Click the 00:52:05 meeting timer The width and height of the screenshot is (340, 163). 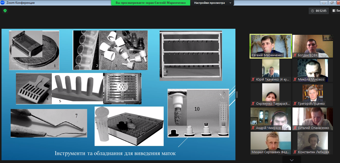(321, 11)
